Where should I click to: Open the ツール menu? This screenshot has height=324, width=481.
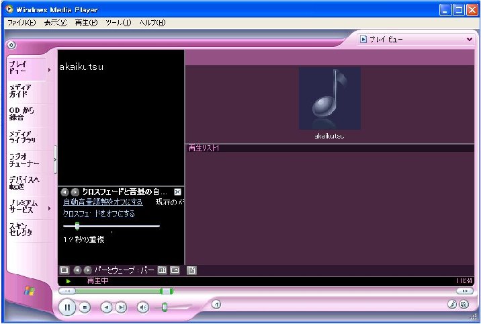[x=118, y=23]
